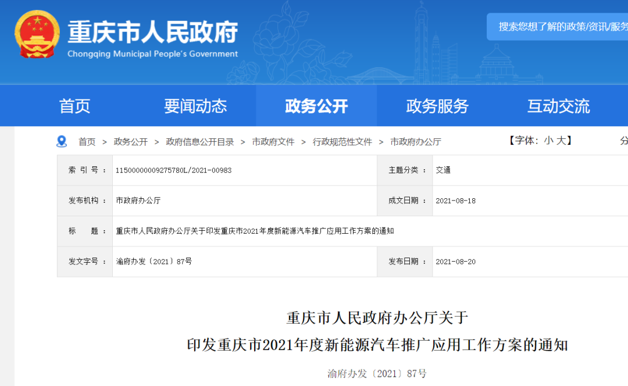Navigate to 政府信息公开目录 breadcrumb
The image size is (628, 386).
(x=200, y=142)
